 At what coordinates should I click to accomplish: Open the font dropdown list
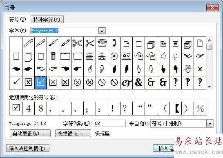click(x=102, y=31)
